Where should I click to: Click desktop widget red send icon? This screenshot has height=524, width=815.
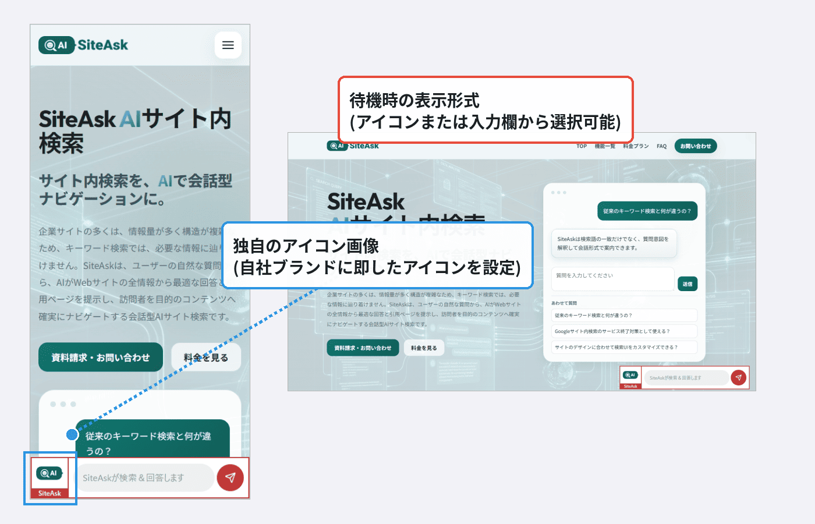point(739,377)
